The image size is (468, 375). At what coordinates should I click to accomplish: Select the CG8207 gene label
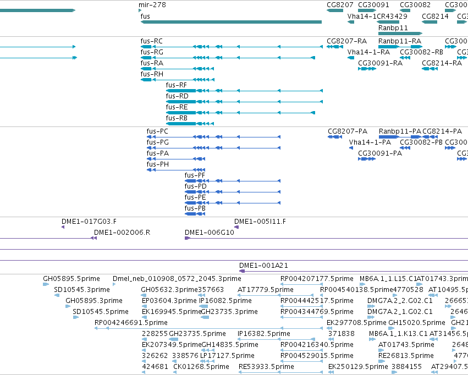click(340, 5)
